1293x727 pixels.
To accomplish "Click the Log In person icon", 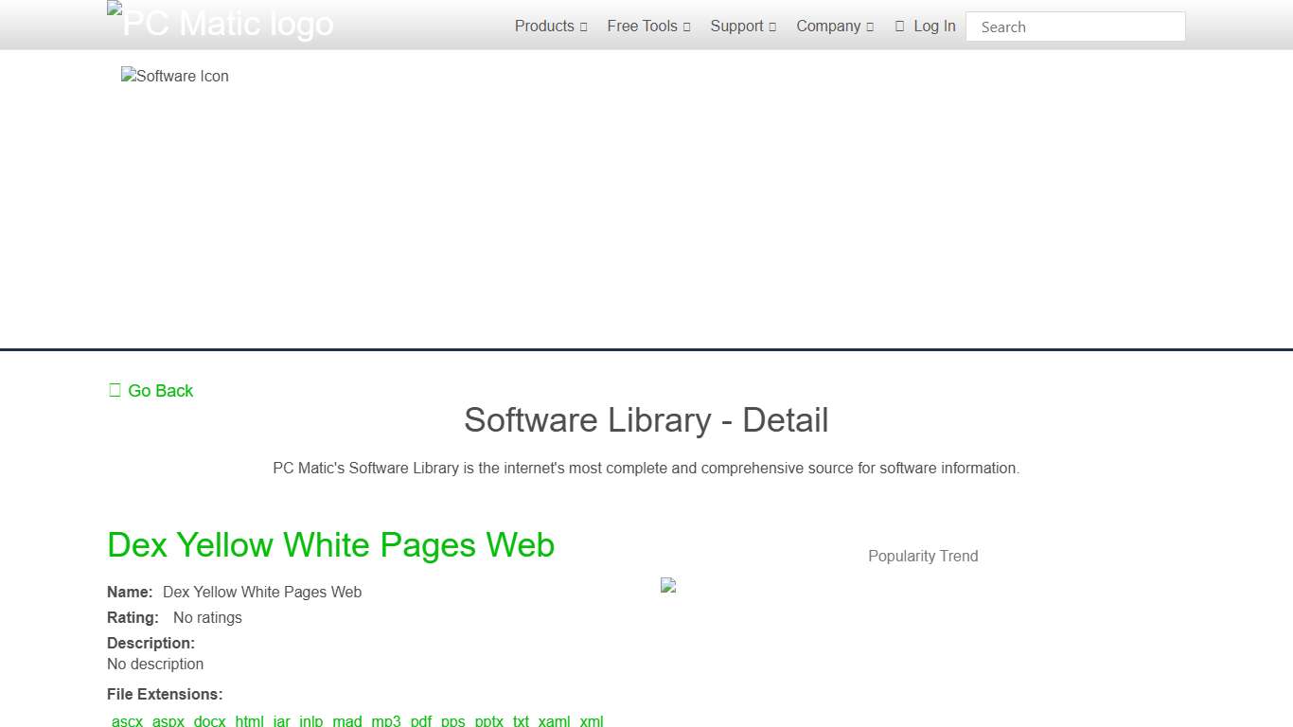I will coord(899,26).
